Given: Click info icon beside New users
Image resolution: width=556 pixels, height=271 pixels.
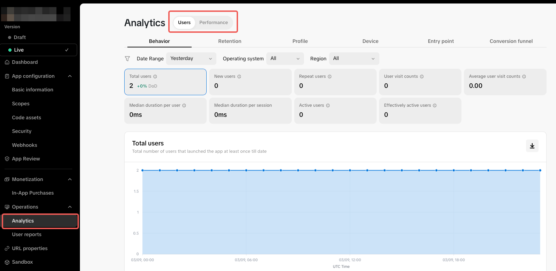Looking at the screenshot, I should (239, 76).
